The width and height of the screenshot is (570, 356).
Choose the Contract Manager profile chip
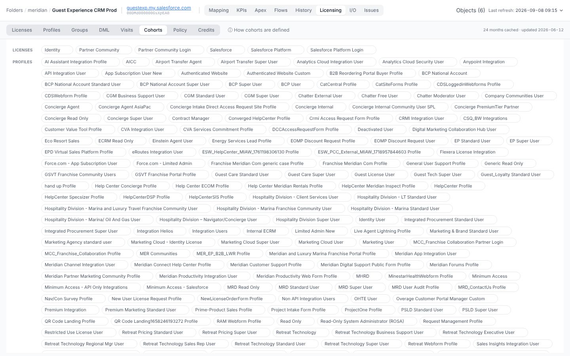click(196, 118)
